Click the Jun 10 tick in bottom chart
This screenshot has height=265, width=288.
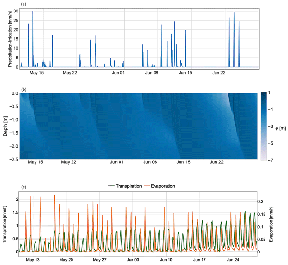[x=167, y=259]
